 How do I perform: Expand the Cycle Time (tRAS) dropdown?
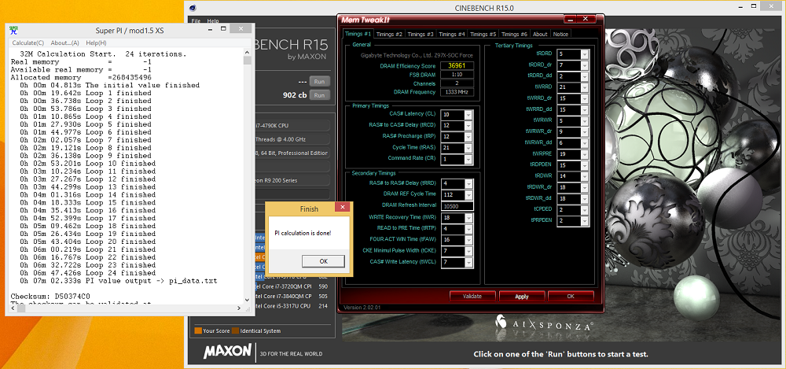click(468, 147)
